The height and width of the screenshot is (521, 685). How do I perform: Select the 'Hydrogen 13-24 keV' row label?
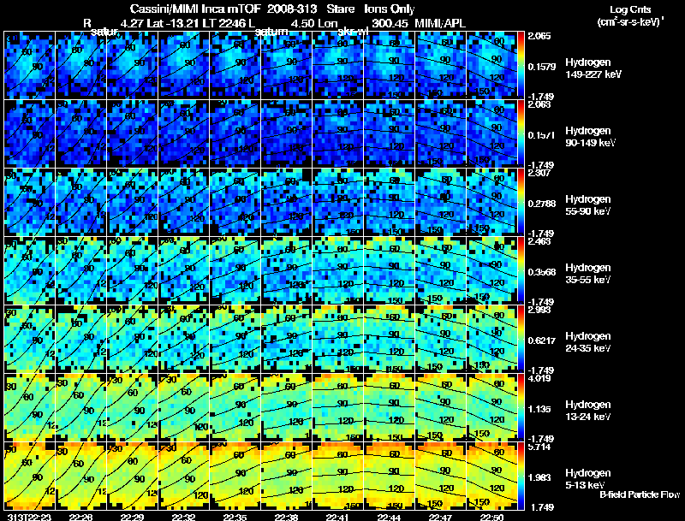point(588,411)
